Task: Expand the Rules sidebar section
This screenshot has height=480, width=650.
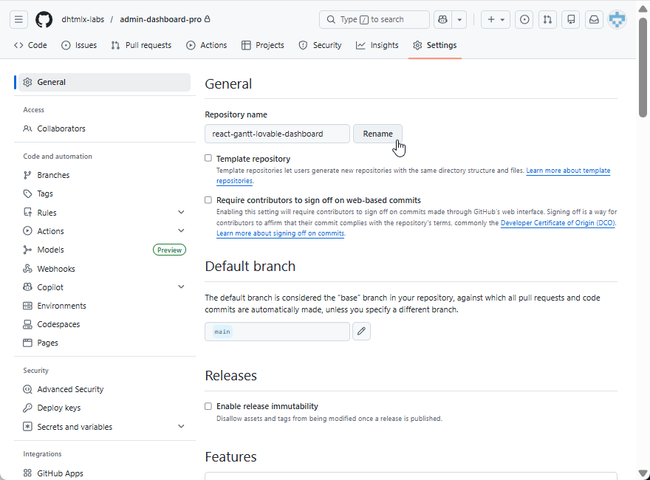Action: coord(181,212)
